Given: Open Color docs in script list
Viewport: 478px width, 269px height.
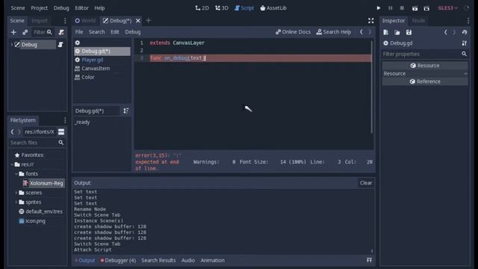Looking at the screenshot, I should (102, 77).
